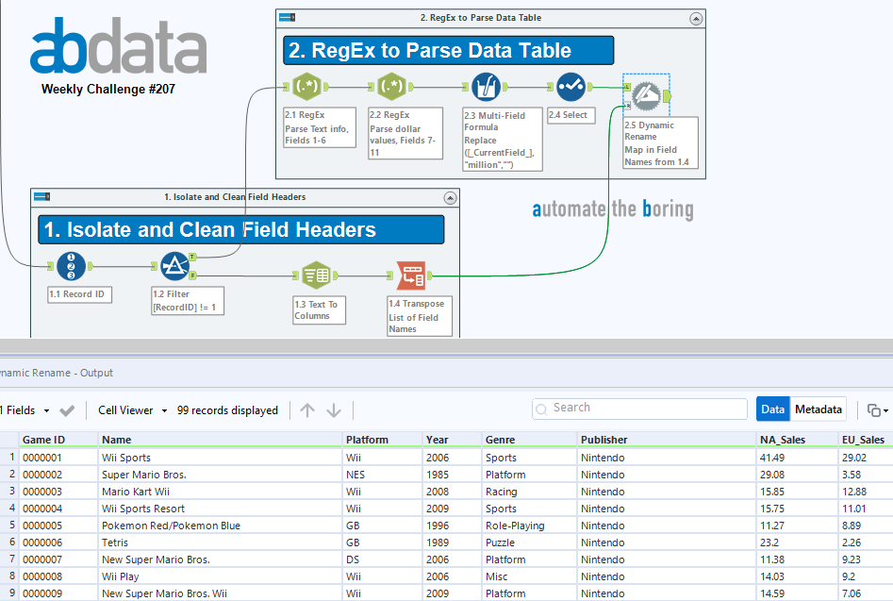Image resolution: width=893 pixels, height=601 pixels.
Task: Click the 2.3 Multi-Field Formula annotation
Action: tap(503, 140)
